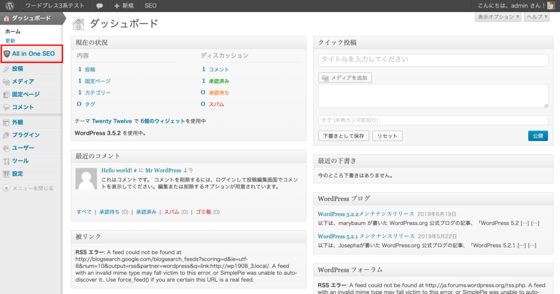This screenshot has width=560, height=294.
Task: Open WordPress 5.2.1 メンテナンスリリース link
Action: [x=366, y=236]
